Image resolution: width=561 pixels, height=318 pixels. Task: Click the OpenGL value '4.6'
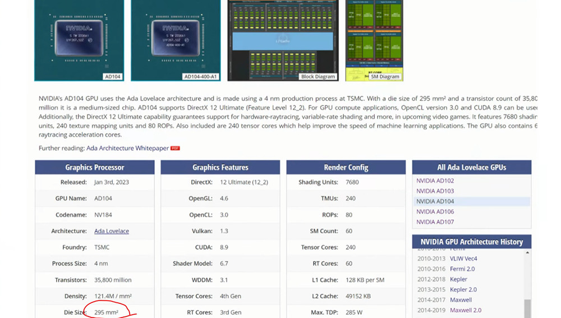pos(224,199)
